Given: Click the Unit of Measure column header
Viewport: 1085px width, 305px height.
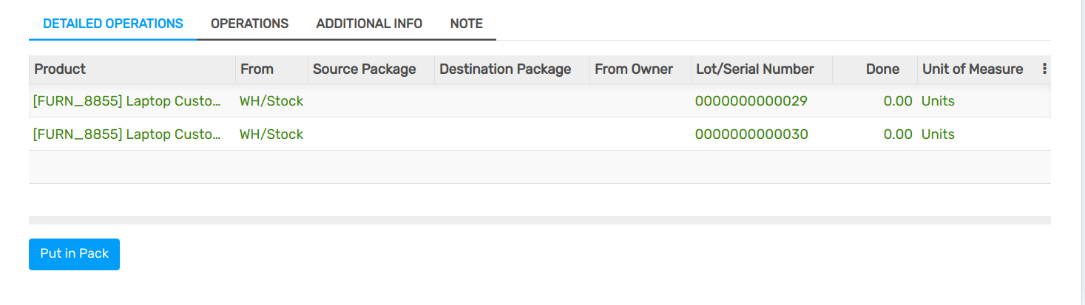Looking at the screenshot, I should tap(972, 69).
